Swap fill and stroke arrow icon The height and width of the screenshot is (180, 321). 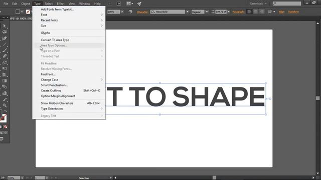6,111
